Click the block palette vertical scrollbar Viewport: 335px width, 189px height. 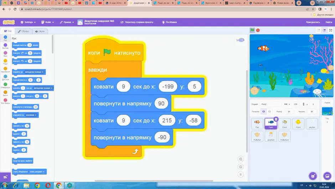tap(52, 44)
